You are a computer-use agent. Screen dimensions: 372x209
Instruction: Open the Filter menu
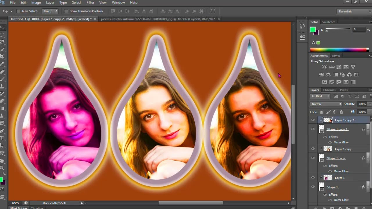pos(90,2)
